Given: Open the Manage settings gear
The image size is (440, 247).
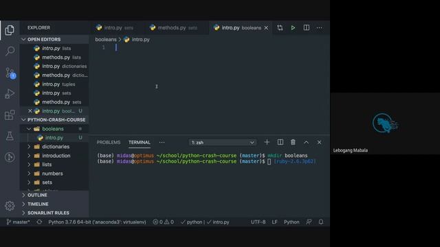Looking at the screenshot, I should tap(10, 206).
